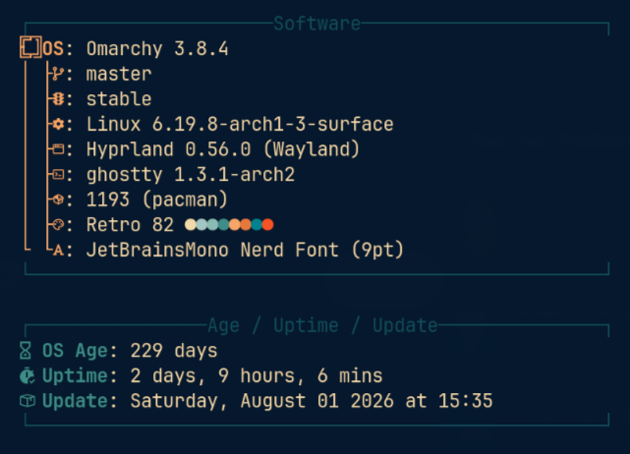
Task: Click the clock icon beside Uptime
Action: pyautogui.click(x=28, y=375)
